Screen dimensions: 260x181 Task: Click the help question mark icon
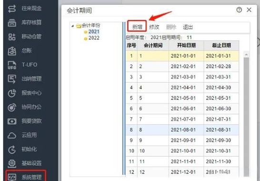coord(239,10)
